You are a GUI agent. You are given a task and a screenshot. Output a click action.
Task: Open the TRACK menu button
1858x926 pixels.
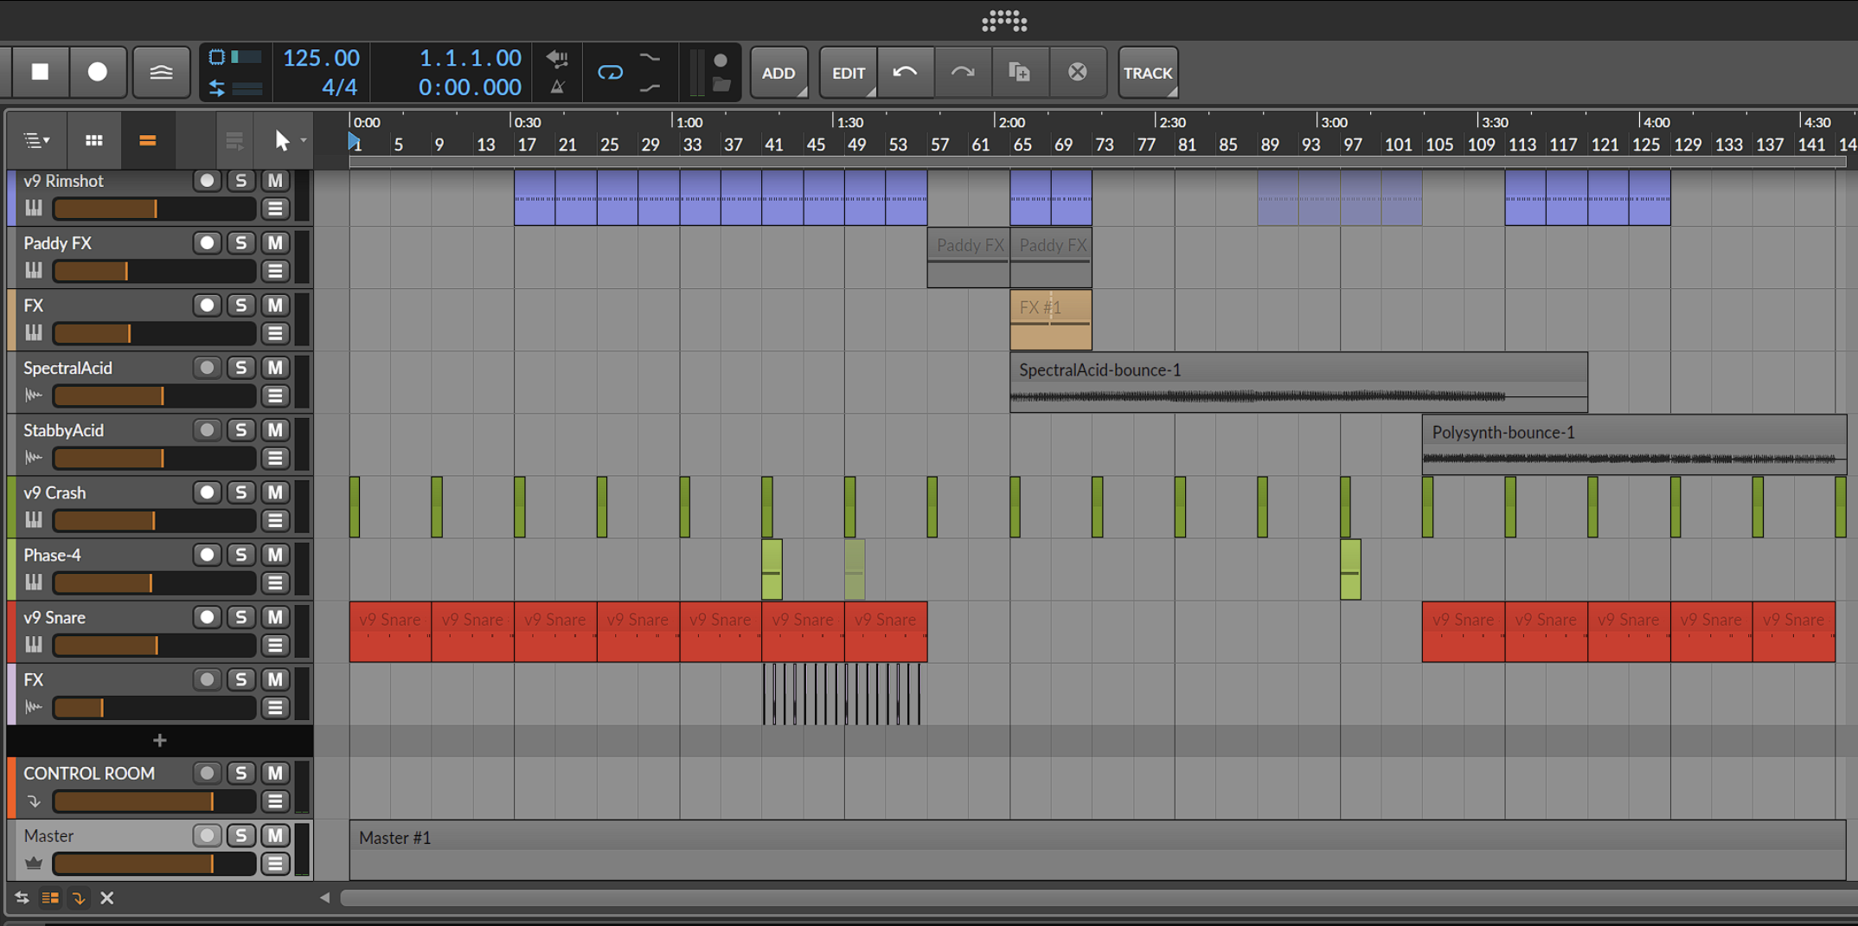[x=1148, y=73]
